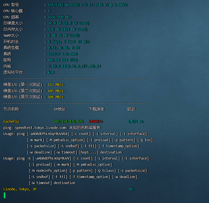Image resolution: width=209 pixels, height=203 pixels.
Task: Click the 'Usage: ping -6' line
Action: (x=76, y=159)
